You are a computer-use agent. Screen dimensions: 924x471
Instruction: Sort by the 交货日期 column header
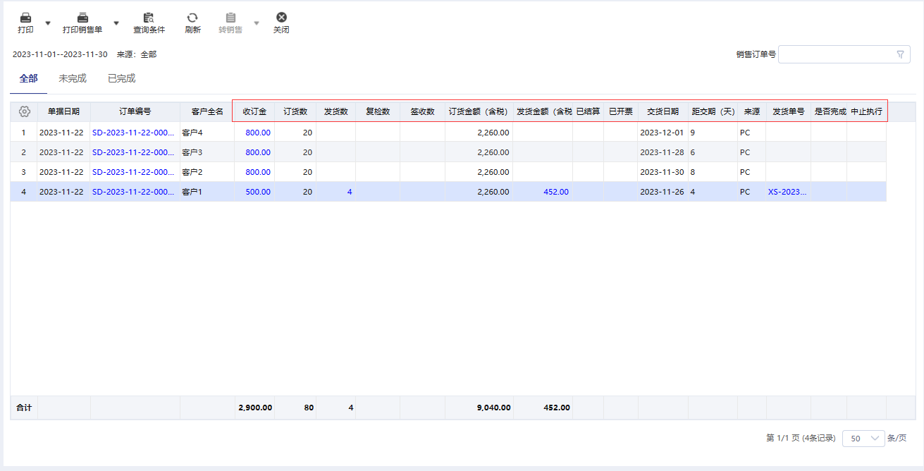click(x=663, y=111)
